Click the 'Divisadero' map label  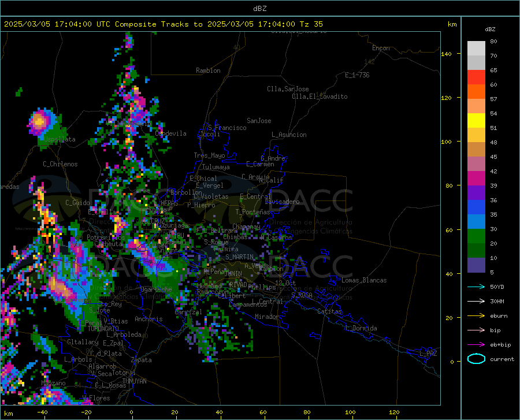tap(282, 202)
